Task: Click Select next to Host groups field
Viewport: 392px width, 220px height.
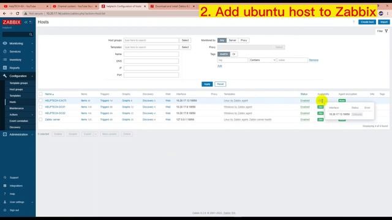Action: tap(185, 40)
